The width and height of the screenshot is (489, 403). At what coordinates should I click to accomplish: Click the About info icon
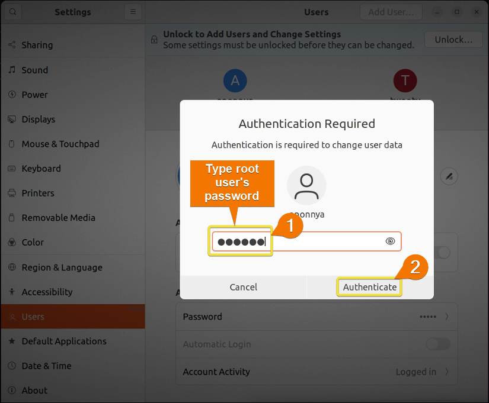[x=12, y=390]
